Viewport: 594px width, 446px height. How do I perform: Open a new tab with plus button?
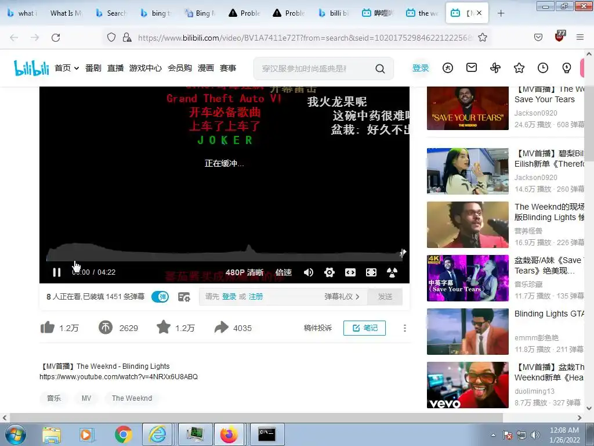pyautogui.click(x=501, y=13)
